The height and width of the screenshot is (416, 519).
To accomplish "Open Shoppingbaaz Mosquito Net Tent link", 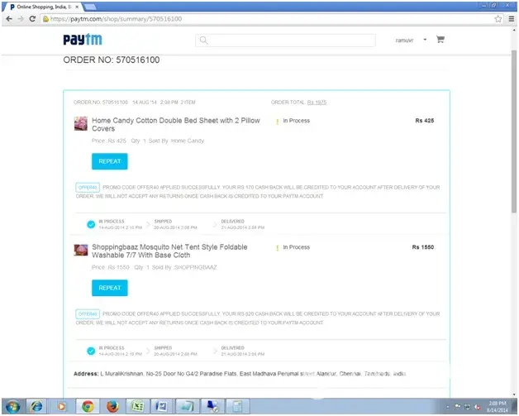I will [169, 251].
